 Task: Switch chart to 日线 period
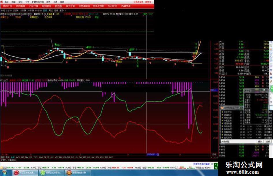click(45, 10)
